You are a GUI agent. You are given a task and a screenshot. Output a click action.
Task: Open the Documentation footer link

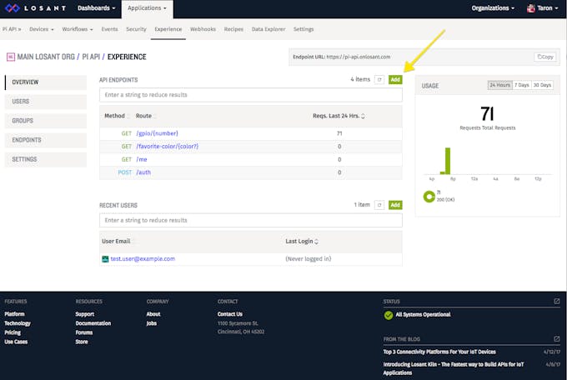coord(93,323)
